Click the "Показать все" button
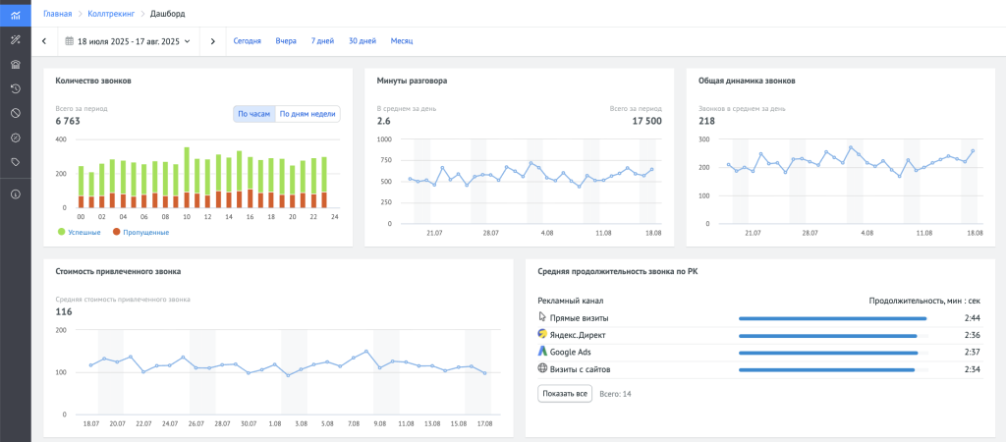1006x442 pixels. pos(565,393)
